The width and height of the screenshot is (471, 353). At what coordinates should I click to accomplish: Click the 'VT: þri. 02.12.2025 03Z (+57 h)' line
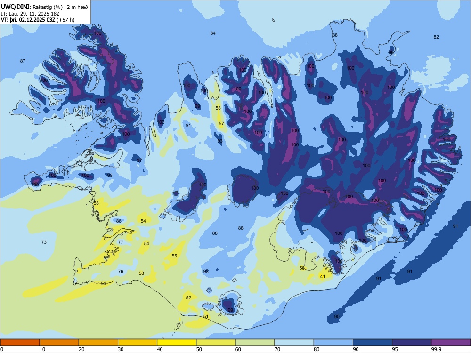[x=38, y=20]
